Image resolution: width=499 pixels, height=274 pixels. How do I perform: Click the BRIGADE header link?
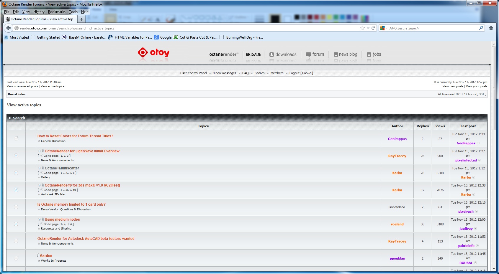253,55
